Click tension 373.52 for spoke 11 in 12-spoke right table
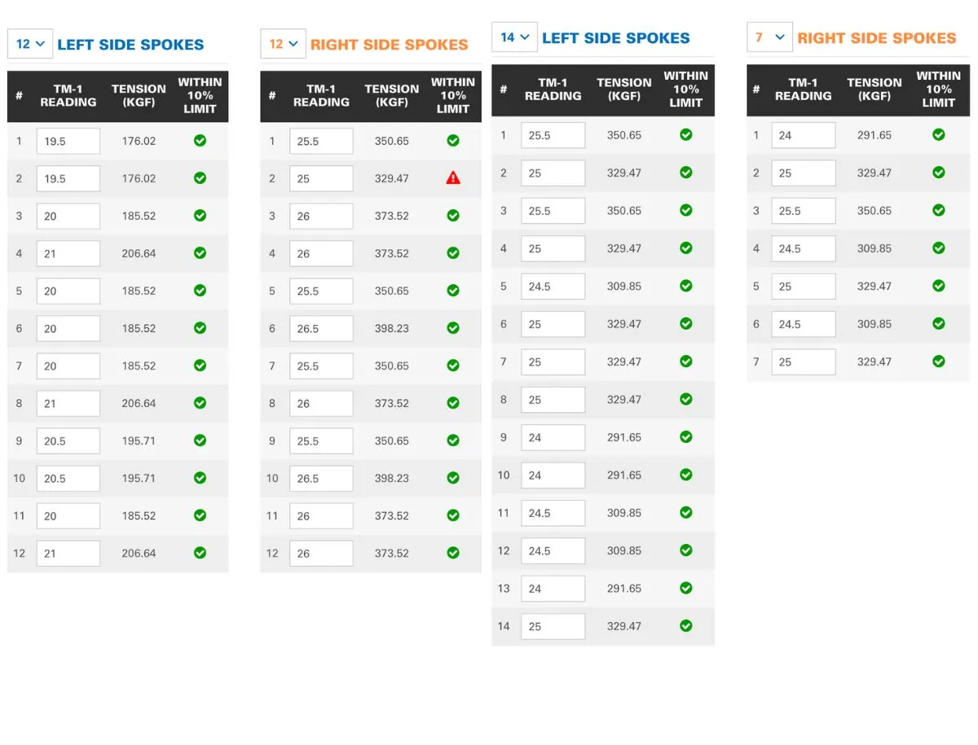The image size is (978, 745). [x=392, y=515]
